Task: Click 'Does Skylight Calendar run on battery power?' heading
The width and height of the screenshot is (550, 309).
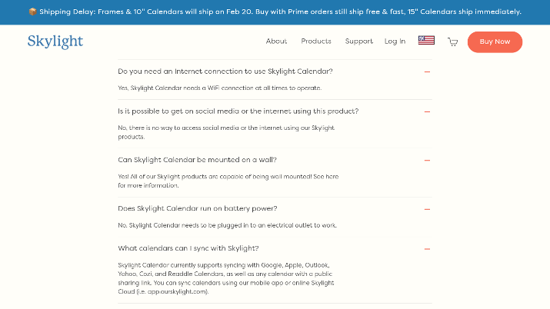Action: (x=198, y=208)
